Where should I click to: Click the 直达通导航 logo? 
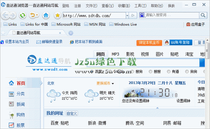point(49,63)
